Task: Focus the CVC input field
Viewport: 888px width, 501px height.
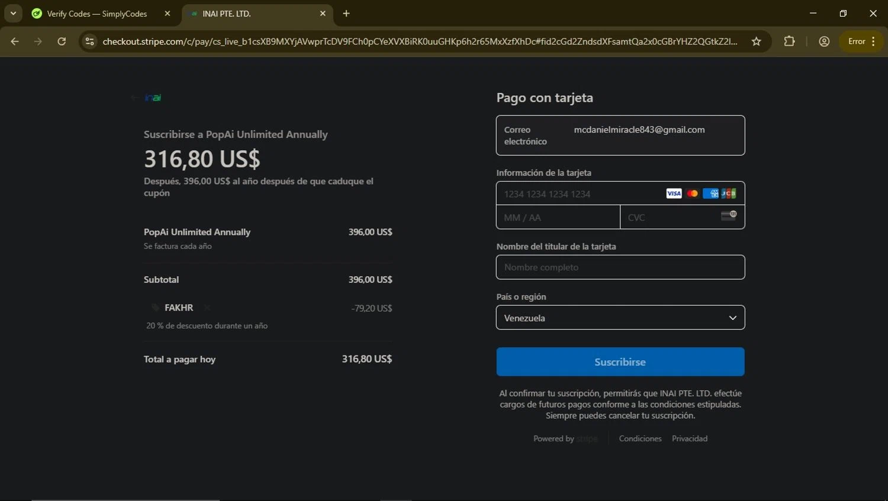Action: [x=682, y=217]
